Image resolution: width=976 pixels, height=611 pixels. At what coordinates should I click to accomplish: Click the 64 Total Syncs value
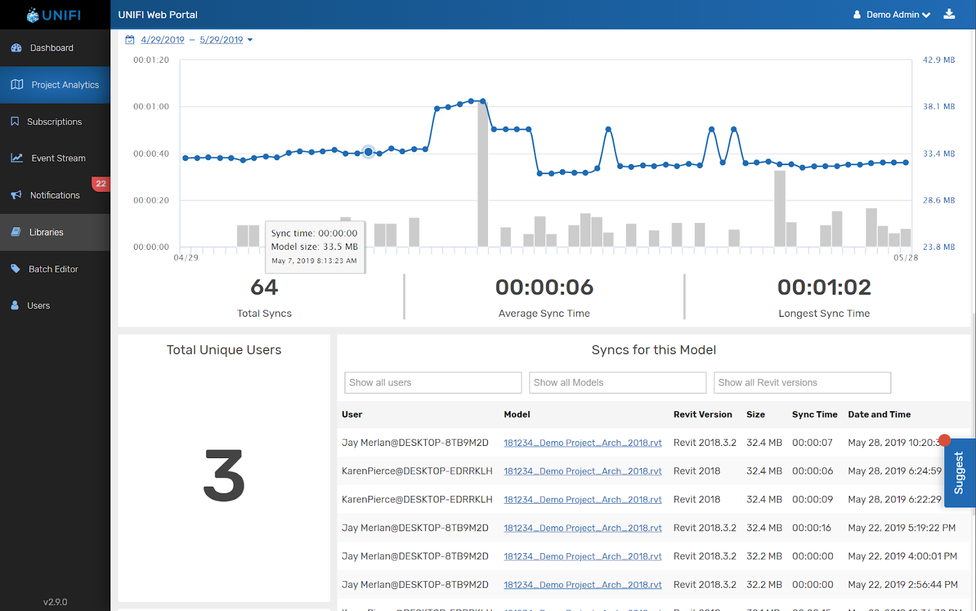click(264, 287)
